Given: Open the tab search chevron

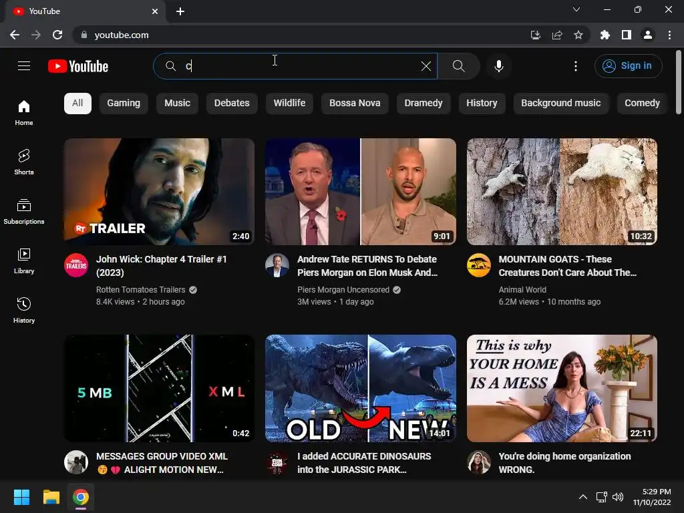Looking at the screenshot, I should [576, 9].
